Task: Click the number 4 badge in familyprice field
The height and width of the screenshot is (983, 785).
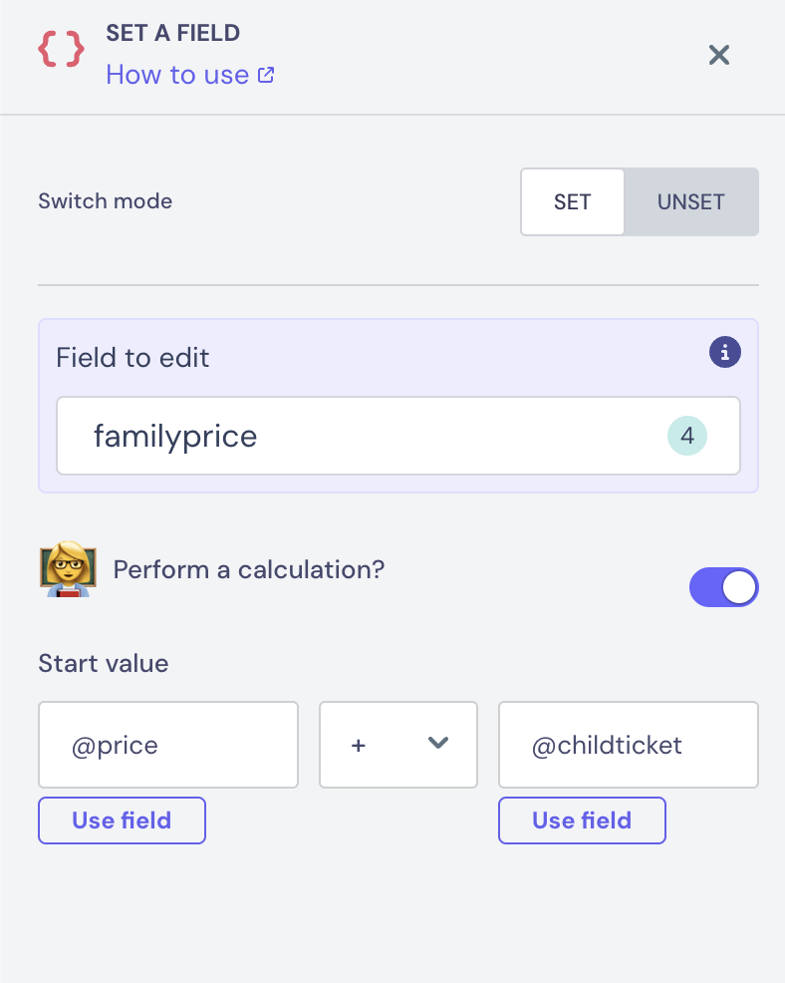Action: [x=686, y=437]
